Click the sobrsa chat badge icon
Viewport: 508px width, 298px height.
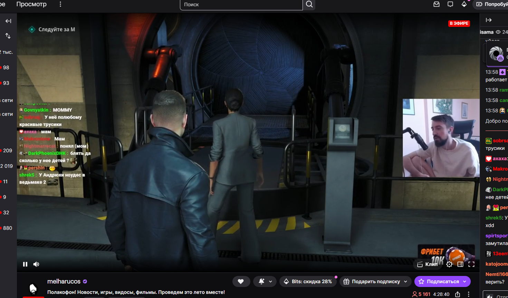[x=488, y=141]
